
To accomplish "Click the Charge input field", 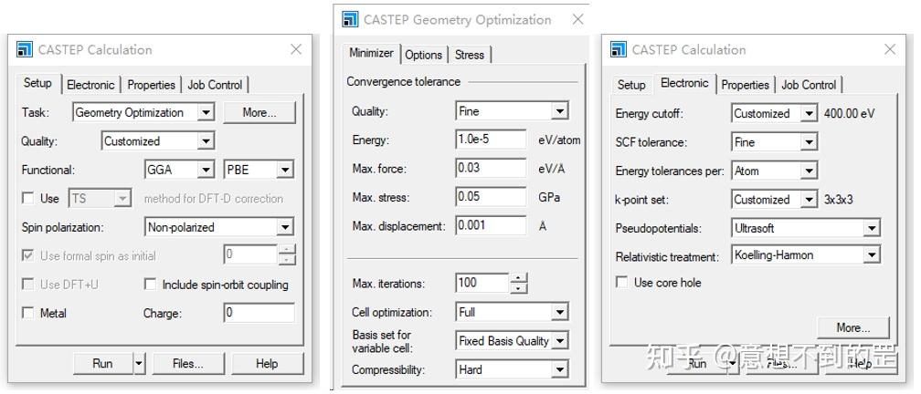I will coord(259,313).
